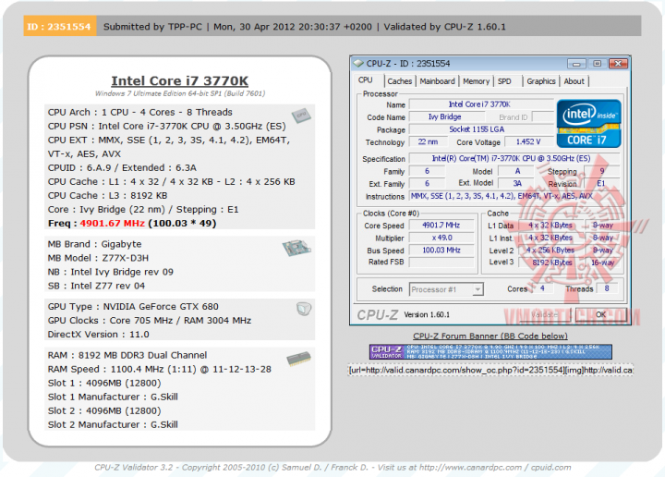665x477 pixels.
Task: Click the CPU-Z Forum Banner link
Action: click(490, 336)
